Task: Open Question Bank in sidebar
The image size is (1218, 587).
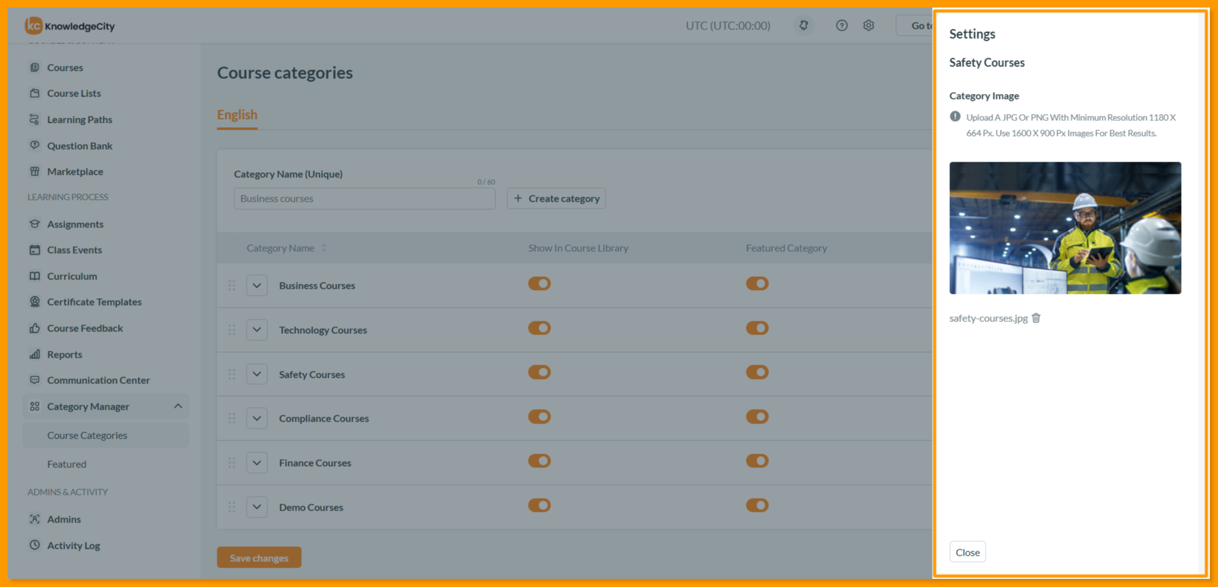Action: [80, 145]
